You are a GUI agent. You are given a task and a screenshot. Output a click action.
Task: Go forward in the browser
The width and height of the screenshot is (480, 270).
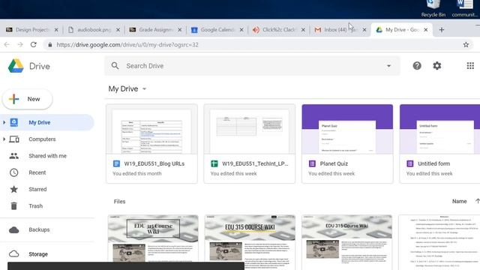[x=20, y=45]
